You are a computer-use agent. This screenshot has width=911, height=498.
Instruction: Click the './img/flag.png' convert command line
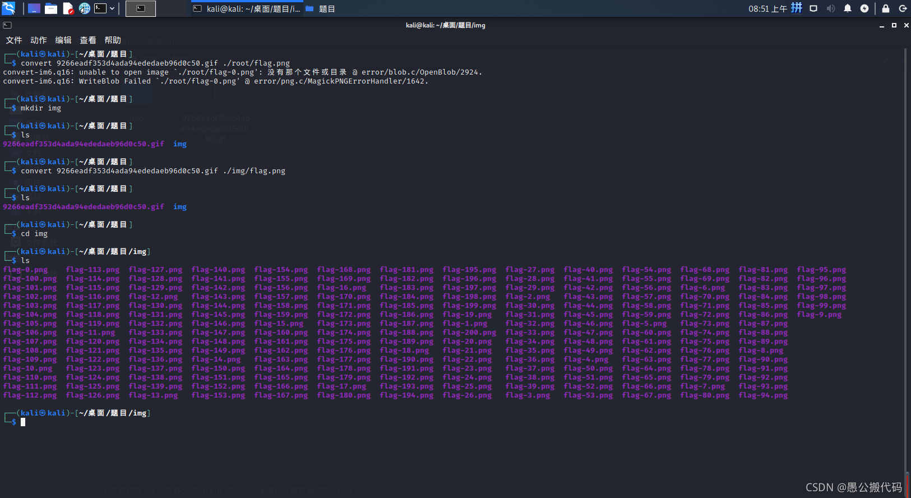pyautogui.click(x=153, y=171)
